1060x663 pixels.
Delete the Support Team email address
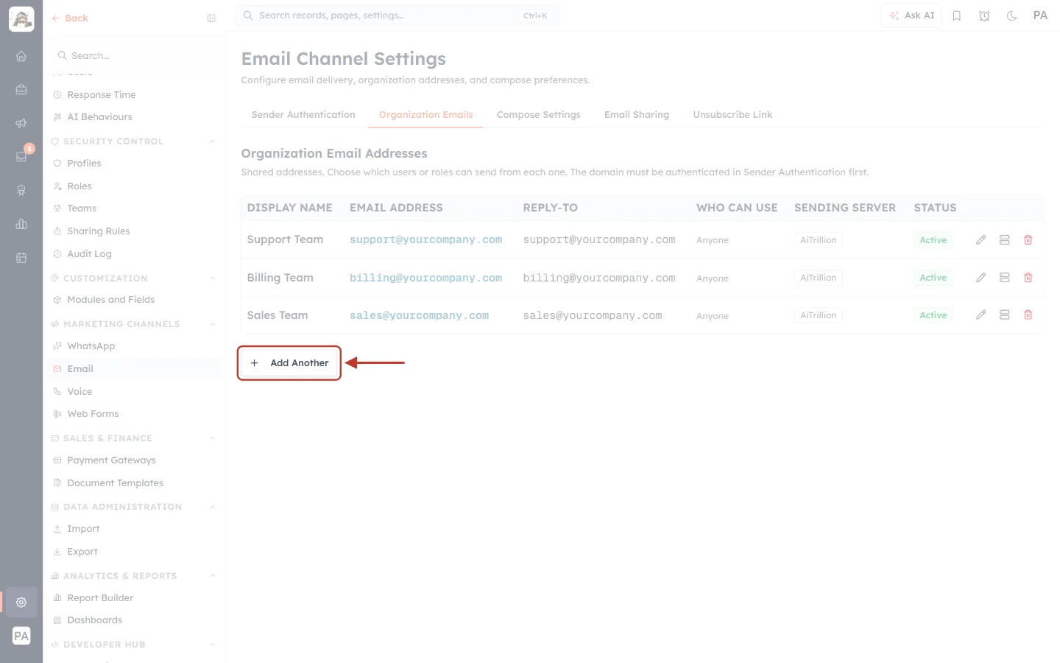point(1028,240)
